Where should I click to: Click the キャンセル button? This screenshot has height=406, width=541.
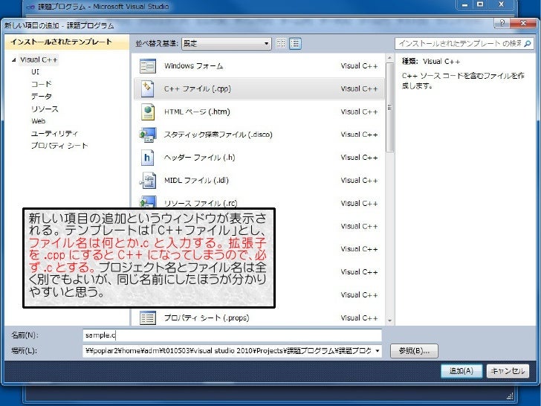[508, 371]
